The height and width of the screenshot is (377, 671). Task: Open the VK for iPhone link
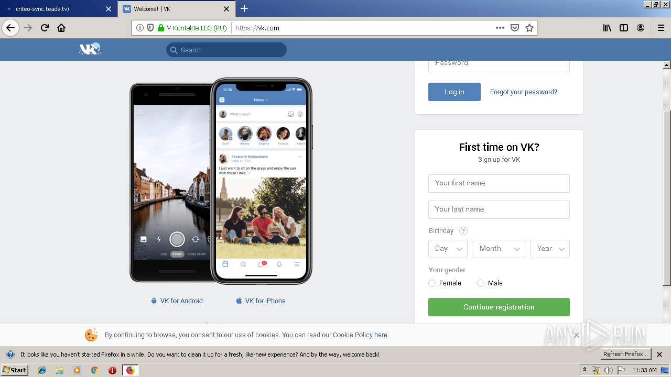tap(261, 301)
